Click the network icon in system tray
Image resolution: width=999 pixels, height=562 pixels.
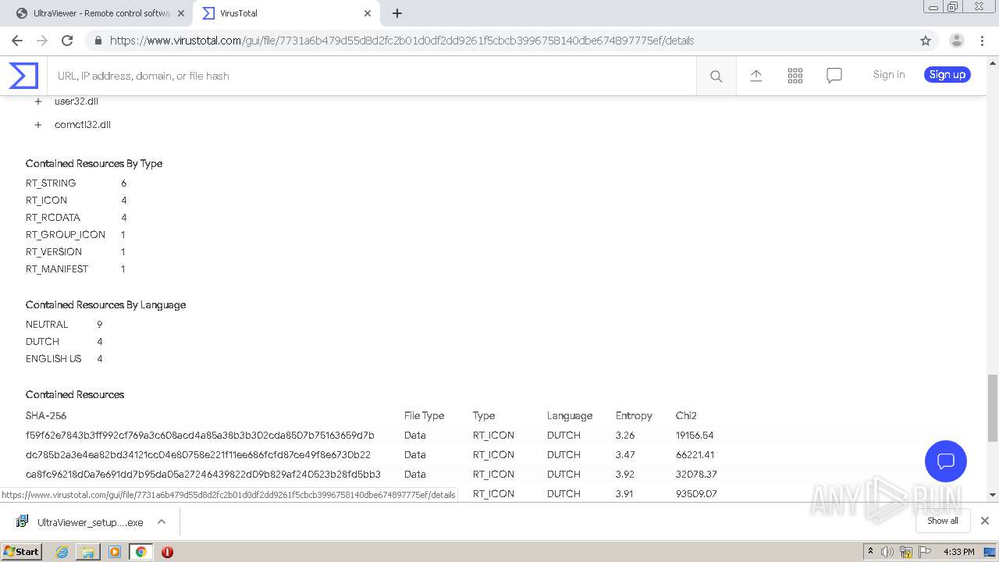coord(906,552)
